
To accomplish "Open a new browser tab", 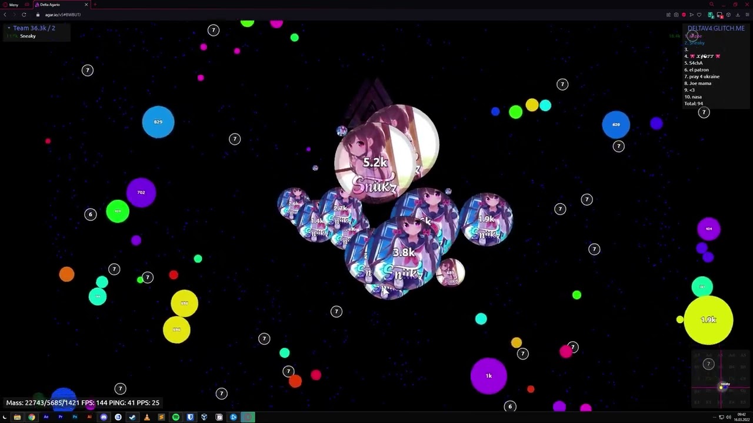I will (x=95, y=5).
